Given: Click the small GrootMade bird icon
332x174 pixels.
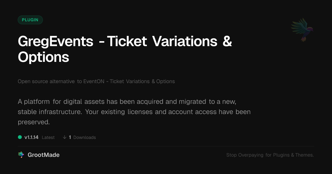Looking at the screenshot, I should coord(21,155).
